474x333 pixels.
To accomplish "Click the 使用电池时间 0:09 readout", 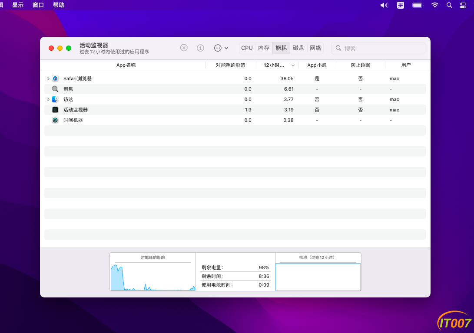I will click(235, 285).
